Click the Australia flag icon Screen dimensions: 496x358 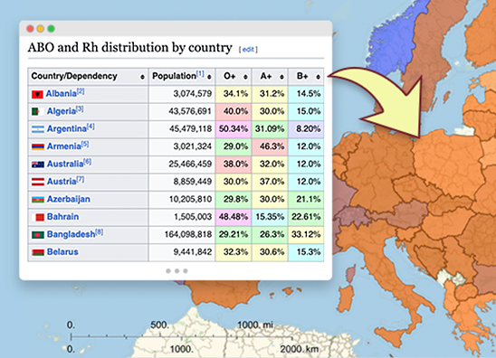coord(38,165)
